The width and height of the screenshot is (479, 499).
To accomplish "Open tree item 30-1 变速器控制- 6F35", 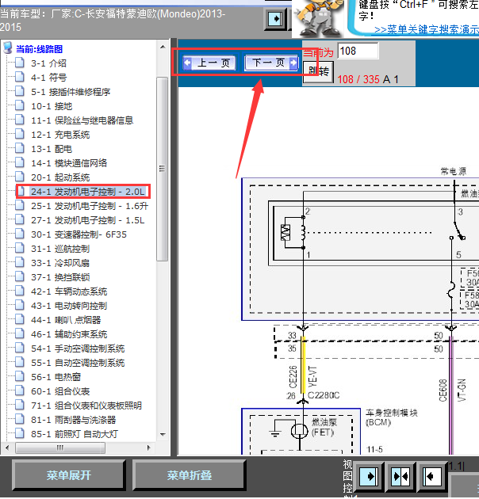I will 79,234.
